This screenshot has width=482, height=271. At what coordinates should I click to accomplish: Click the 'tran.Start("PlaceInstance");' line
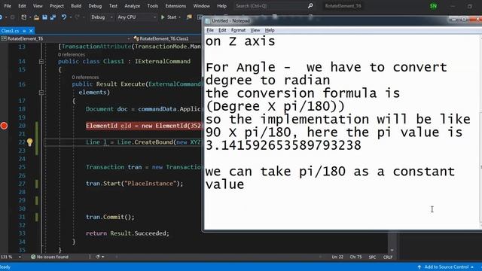click(134, 184)
